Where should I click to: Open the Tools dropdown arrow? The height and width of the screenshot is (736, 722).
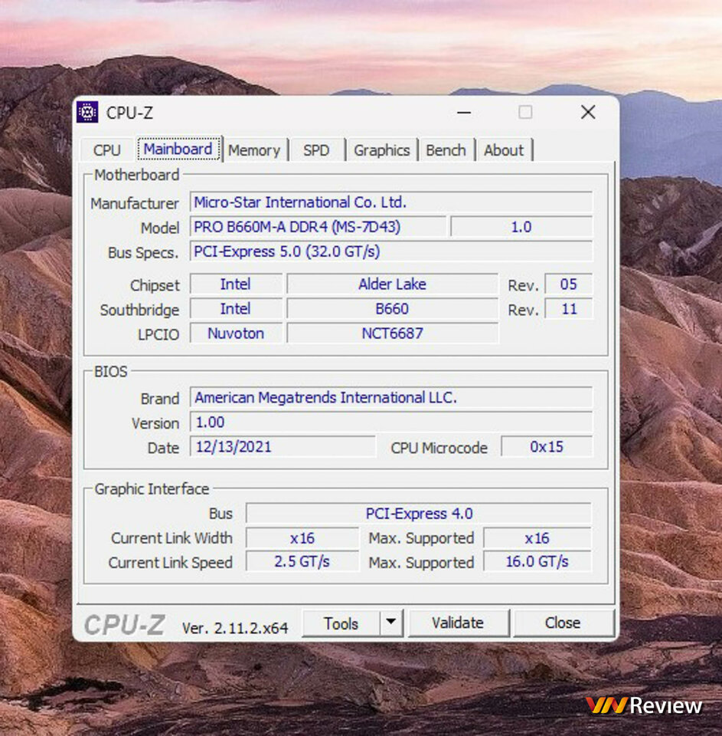(391, 623)
